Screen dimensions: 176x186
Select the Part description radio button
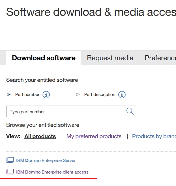78,95
